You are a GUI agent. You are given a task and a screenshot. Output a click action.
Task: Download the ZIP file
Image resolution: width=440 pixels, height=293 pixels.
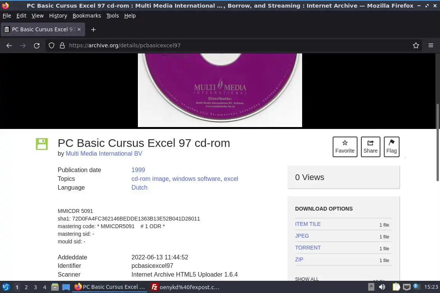click(299, 259)
